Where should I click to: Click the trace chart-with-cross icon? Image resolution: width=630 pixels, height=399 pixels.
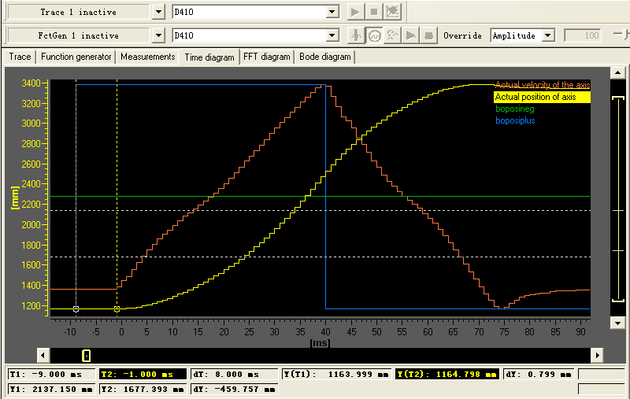pos(392,12)
